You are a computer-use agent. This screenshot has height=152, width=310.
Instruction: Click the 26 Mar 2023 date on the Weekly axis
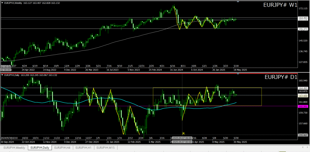click(92, 70)
